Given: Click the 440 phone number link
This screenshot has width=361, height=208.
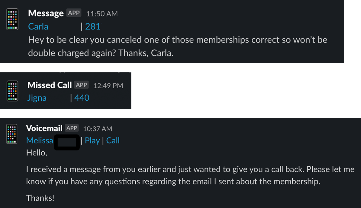Looking at the screenshot, I should tap(82, 98).
